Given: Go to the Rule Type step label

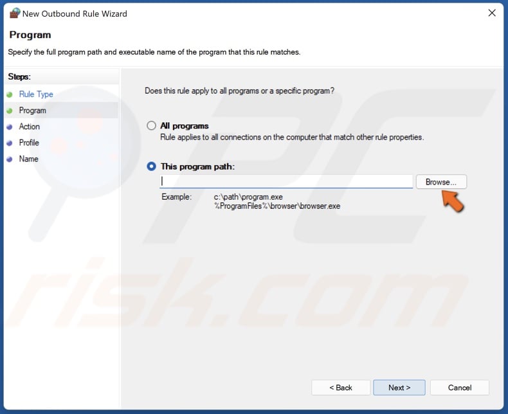Looking at the screenshot, I should click(x=36, y=94).
